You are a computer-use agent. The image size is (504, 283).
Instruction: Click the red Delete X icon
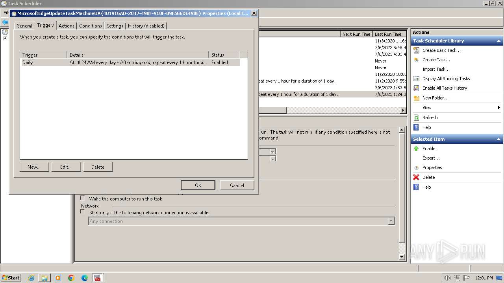(x=416, y=177)
